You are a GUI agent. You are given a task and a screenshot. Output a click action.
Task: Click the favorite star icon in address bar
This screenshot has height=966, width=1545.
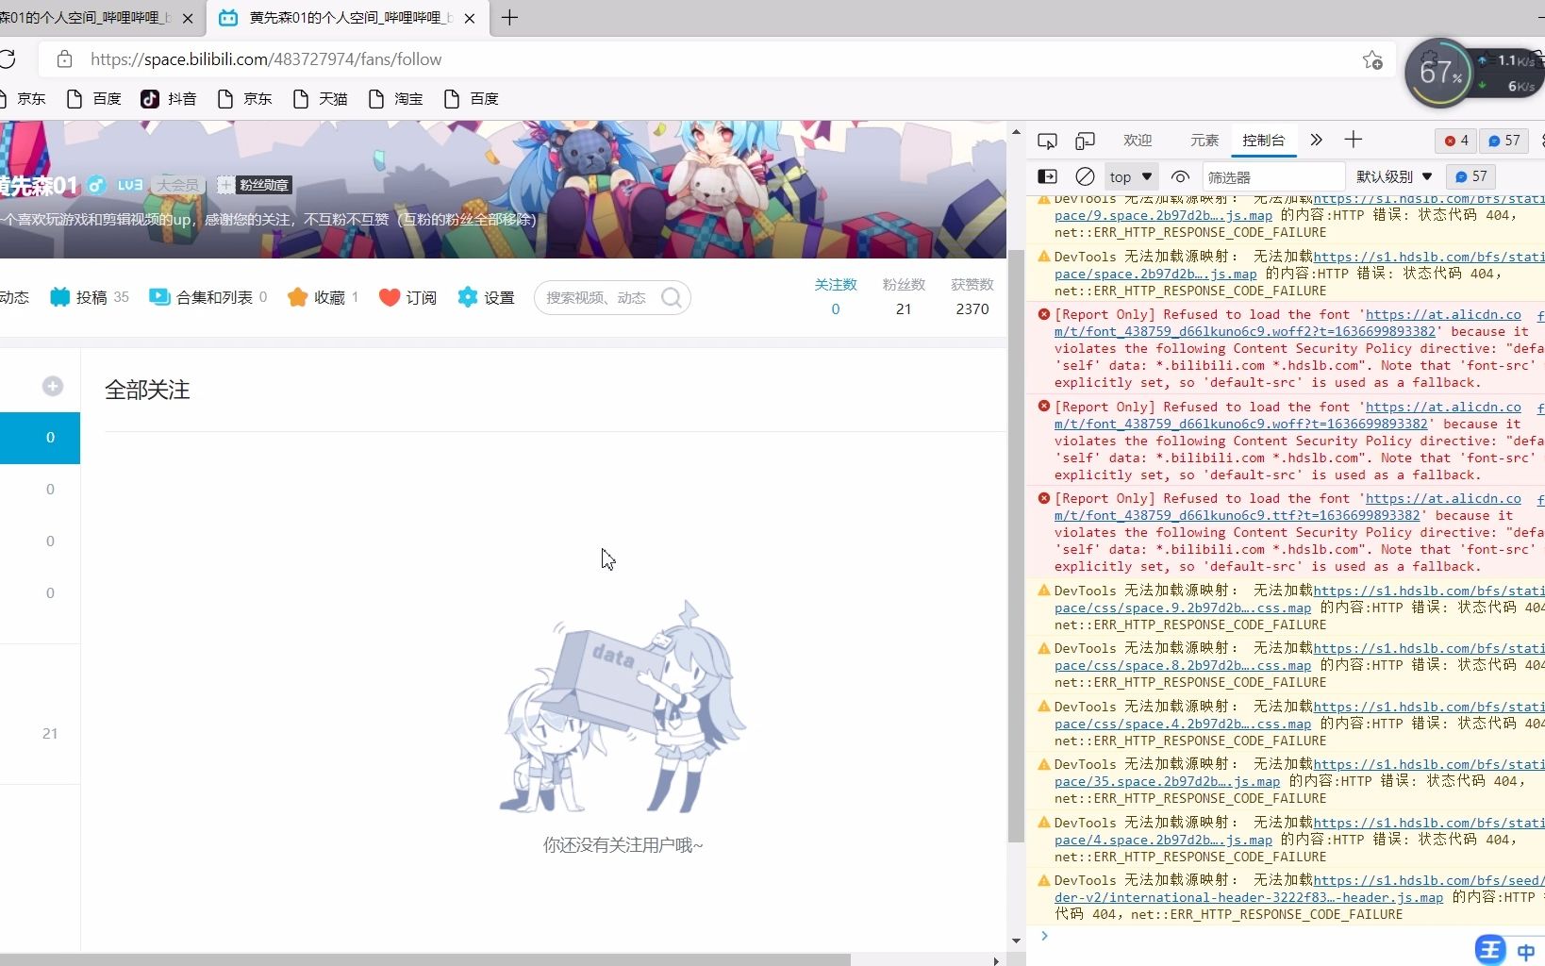[x=1372, y=59]
